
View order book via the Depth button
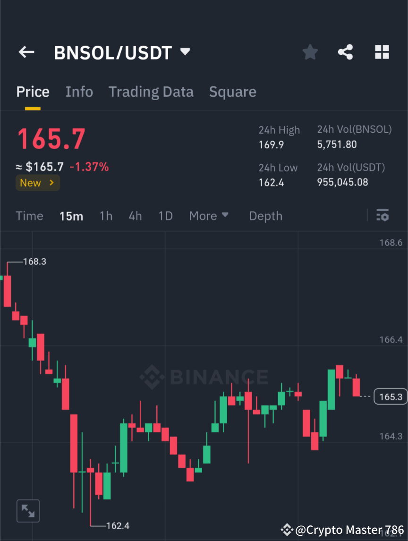pos(265,216)
